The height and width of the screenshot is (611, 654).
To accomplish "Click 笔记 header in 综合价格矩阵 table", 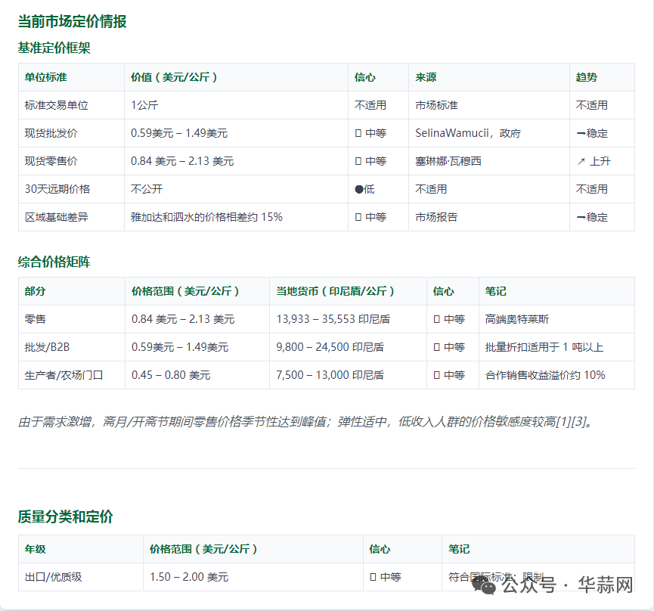I will [495, 291].
